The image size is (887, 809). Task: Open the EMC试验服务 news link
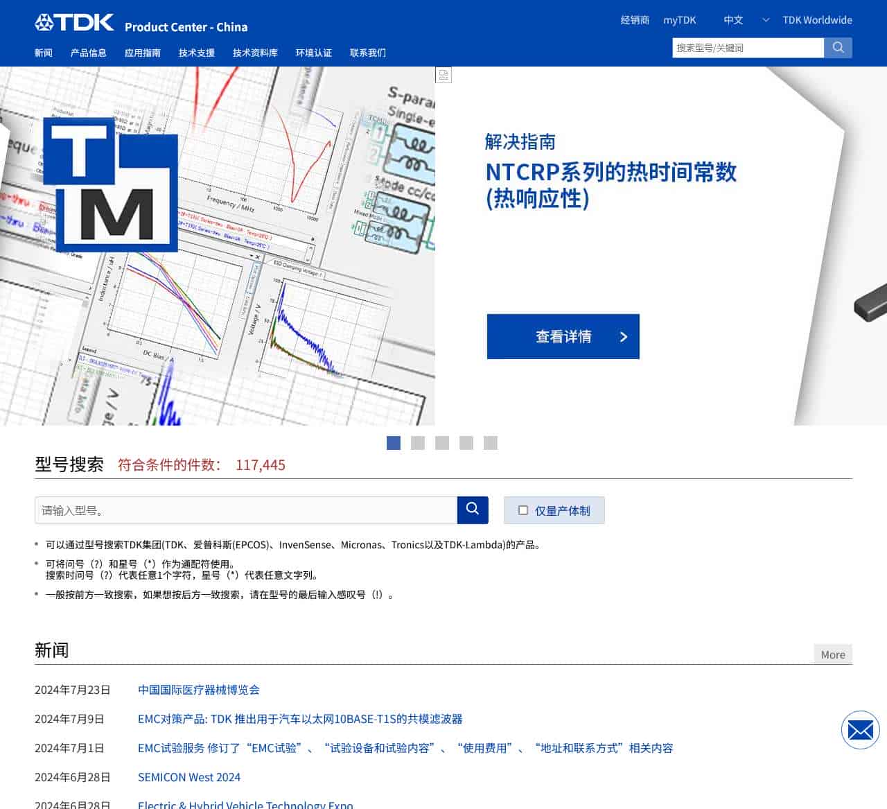point(405,748)
